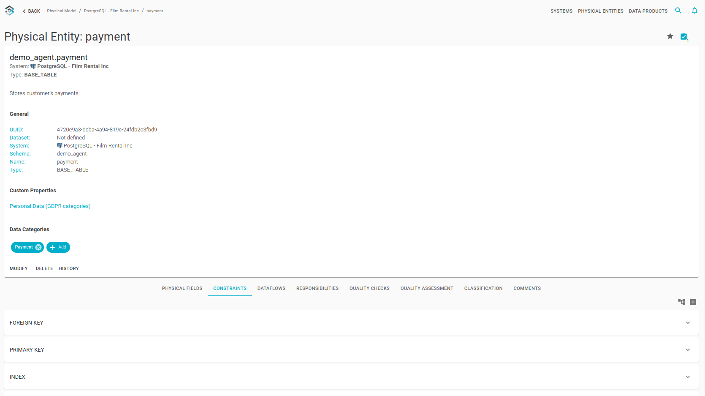Viewport: 705px width, 396px height.
Task: Open the tasks clipboard check icon
Action: [684, 37]
